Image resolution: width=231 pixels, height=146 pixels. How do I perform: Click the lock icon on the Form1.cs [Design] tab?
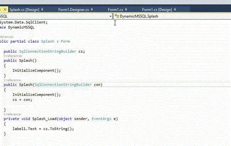[x=175, y=10]
